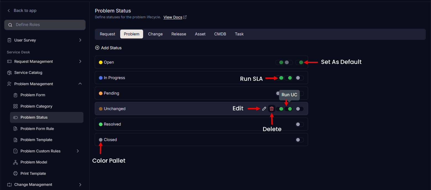Viewport: 431px width, 190px height.
Task: Set Closed status as default
Action: pyautogui.click(x=299, y=140)
